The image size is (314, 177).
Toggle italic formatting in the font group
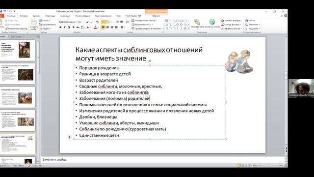(64, 28)
